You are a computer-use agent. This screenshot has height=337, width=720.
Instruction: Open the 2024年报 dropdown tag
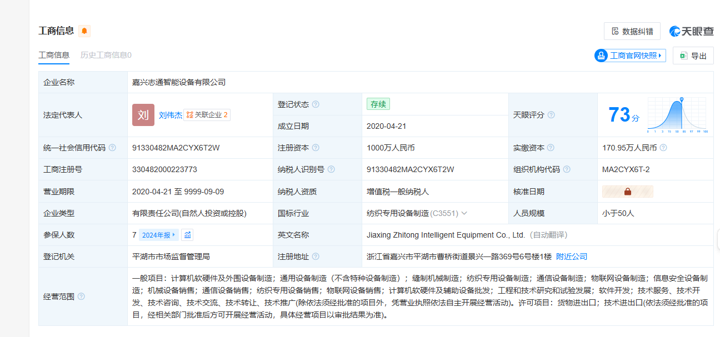(x=159, y=235)
